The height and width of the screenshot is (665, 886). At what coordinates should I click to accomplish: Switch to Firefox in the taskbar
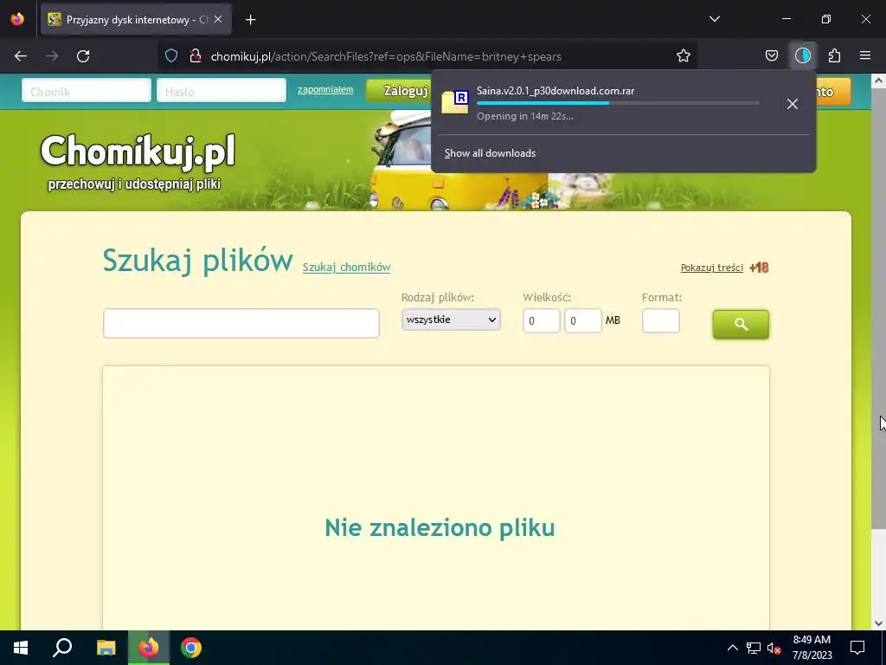[x=149, y=648]
